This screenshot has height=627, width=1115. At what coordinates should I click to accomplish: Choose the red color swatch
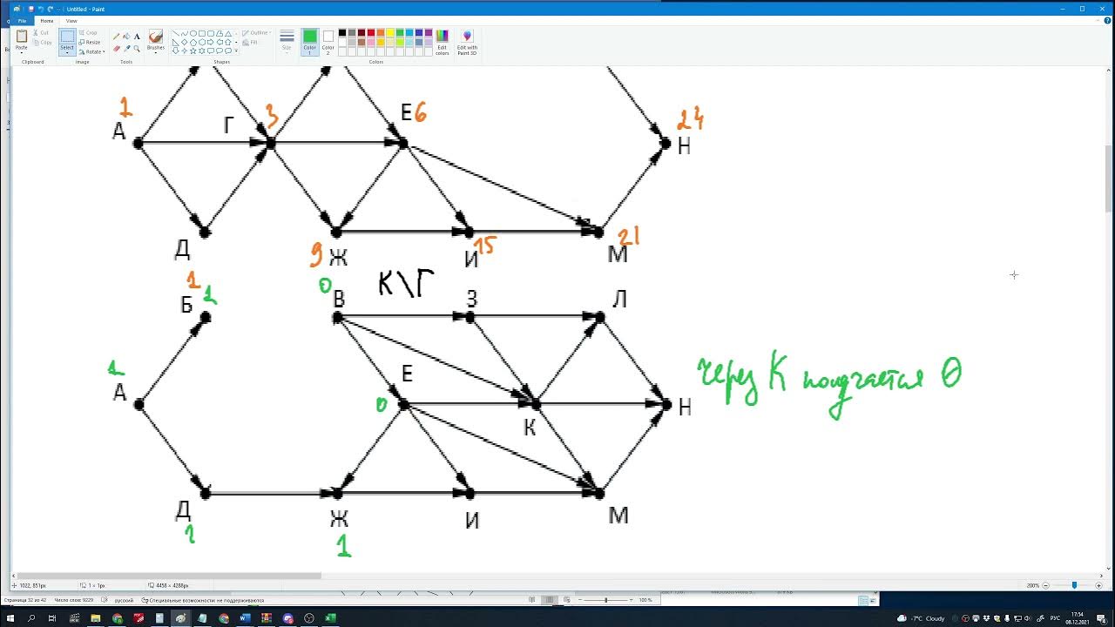(x=371, y=32)
